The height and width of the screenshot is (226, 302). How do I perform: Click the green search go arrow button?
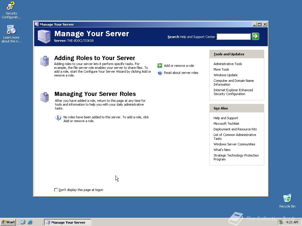255,36
